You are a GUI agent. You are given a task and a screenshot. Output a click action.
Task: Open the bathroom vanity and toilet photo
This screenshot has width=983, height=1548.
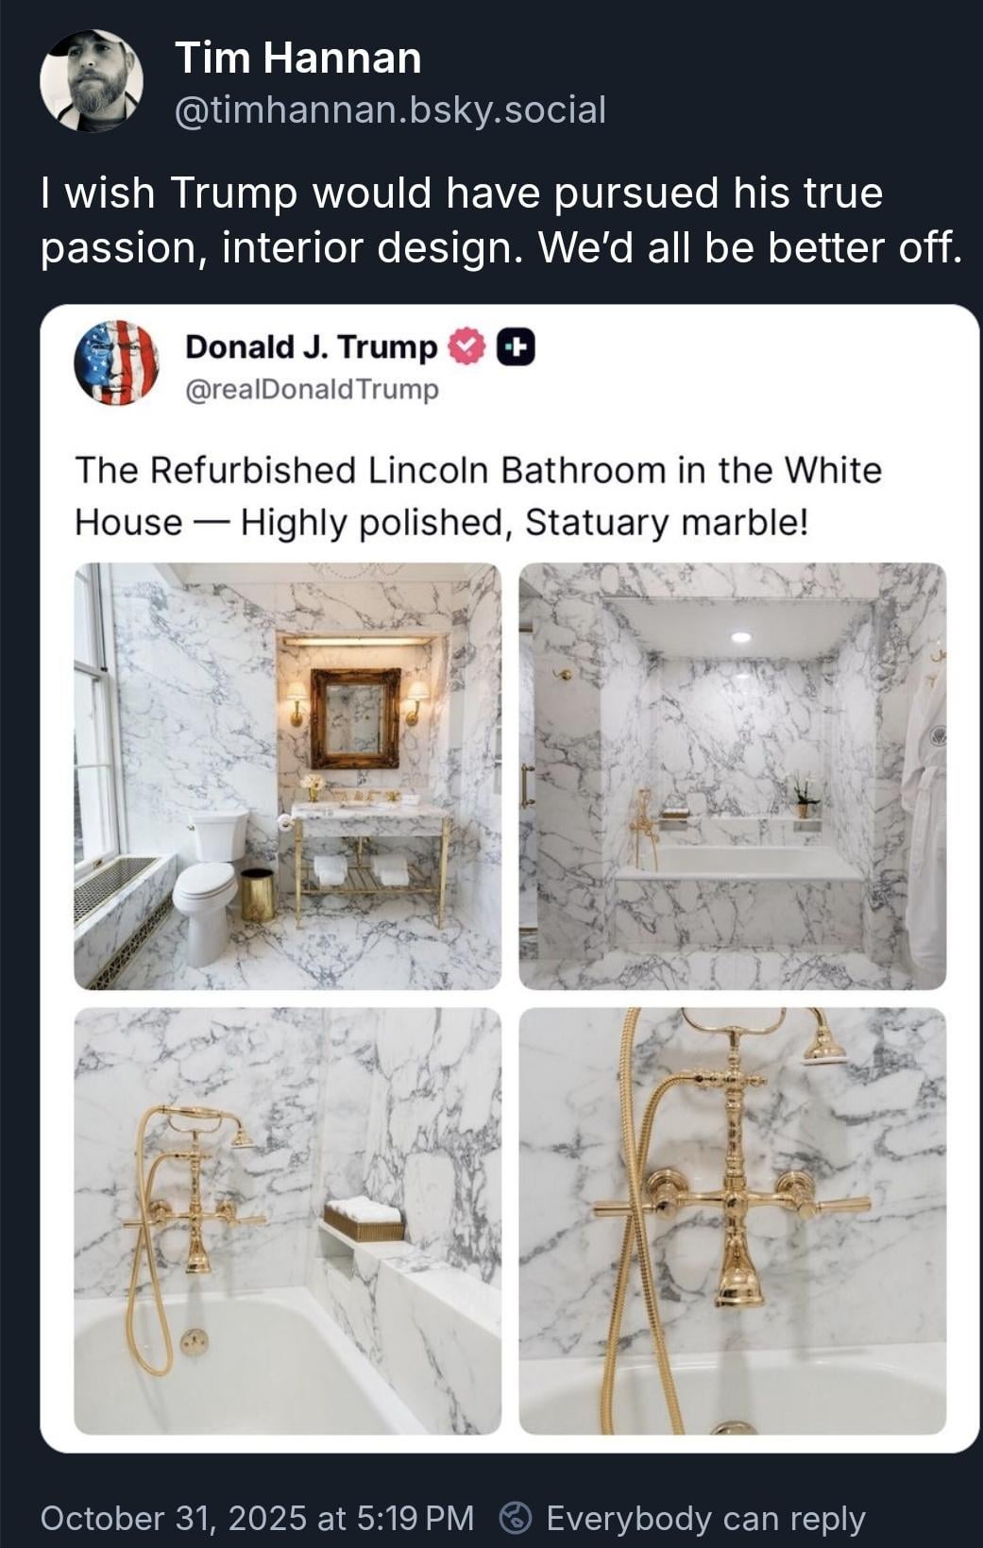(288, 776)
